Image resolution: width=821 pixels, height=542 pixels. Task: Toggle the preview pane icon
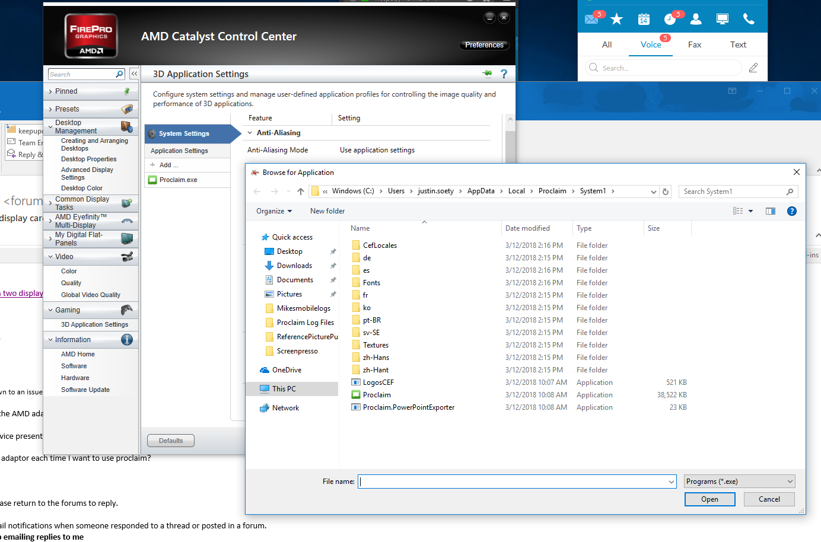pyautogui.click(x=771, y=211)
